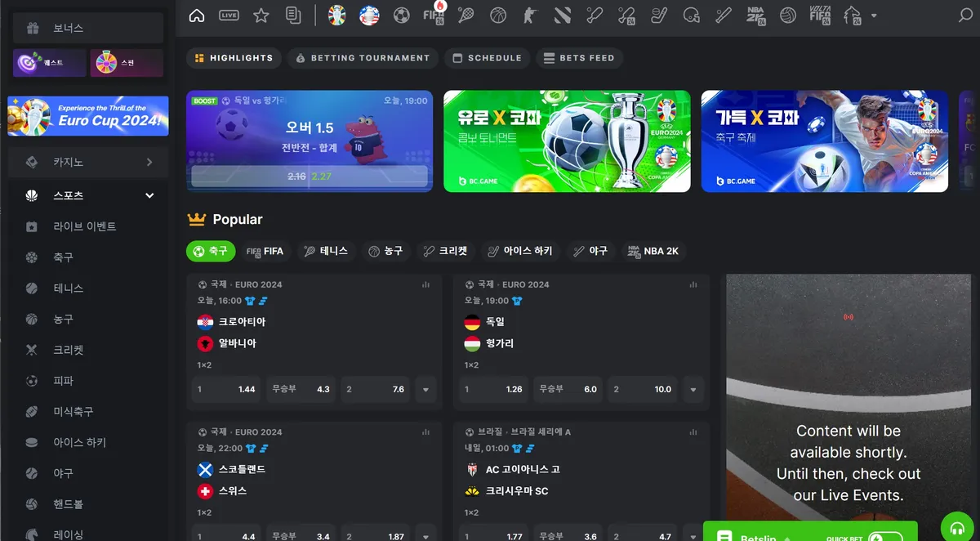Open the Counter-Strike section in top sports bar

[530, 15]
